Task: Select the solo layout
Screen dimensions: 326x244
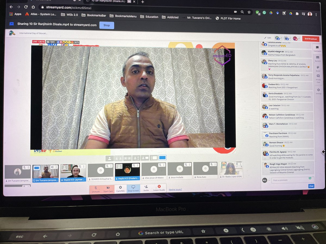Action: (x=109, y=158)
